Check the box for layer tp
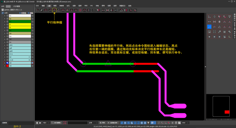 pyautogui.click(x=5, y=19)
